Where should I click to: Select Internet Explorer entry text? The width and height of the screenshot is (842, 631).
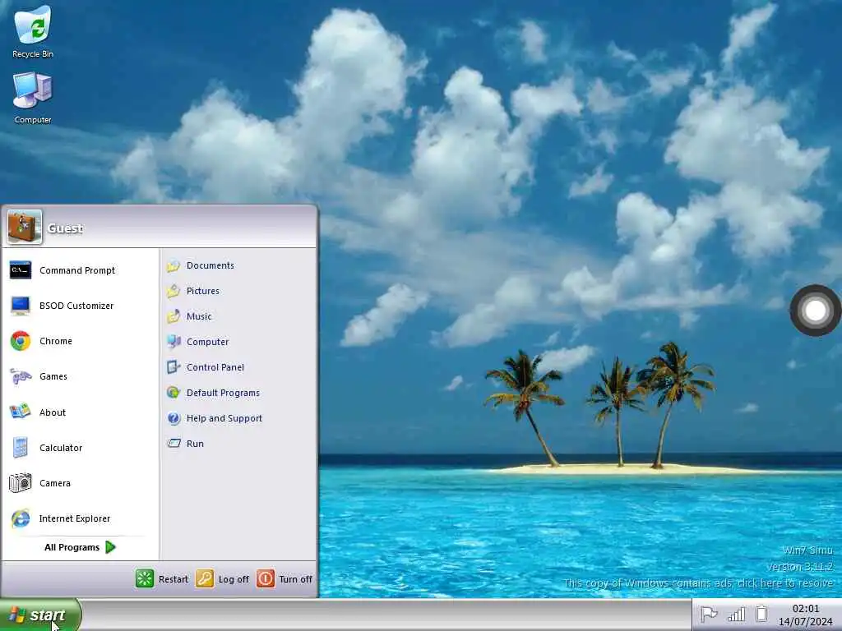click(x=75, y=519)
